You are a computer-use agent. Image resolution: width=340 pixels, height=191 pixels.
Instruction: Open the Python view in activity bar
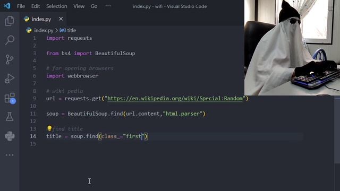click(10, 136)
